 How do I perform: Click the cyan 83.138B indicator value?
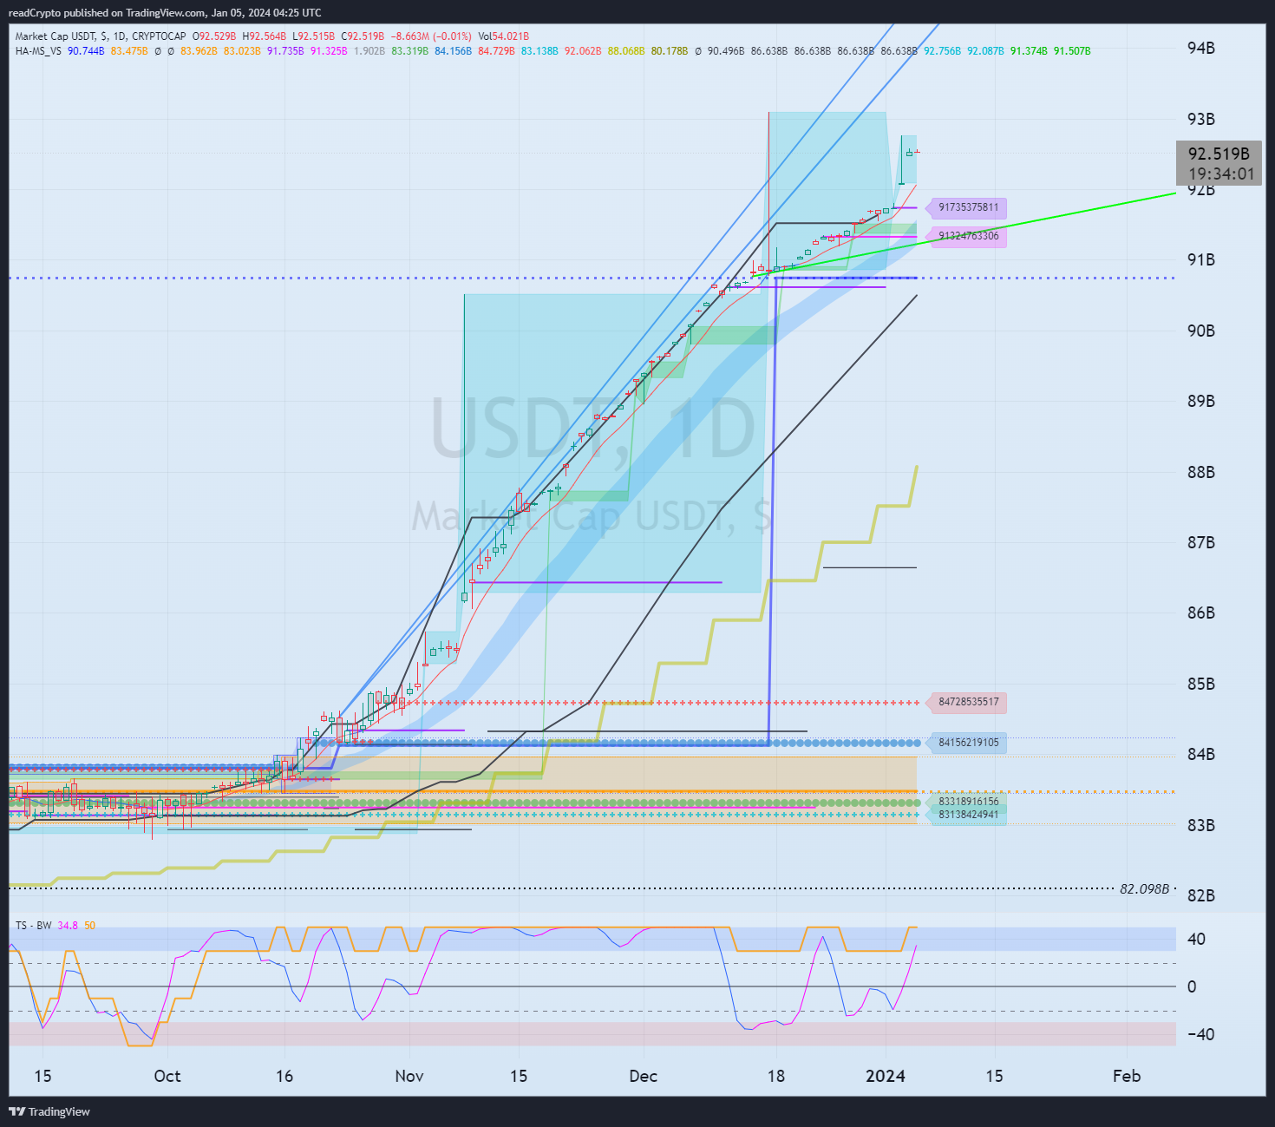point(539,51)
